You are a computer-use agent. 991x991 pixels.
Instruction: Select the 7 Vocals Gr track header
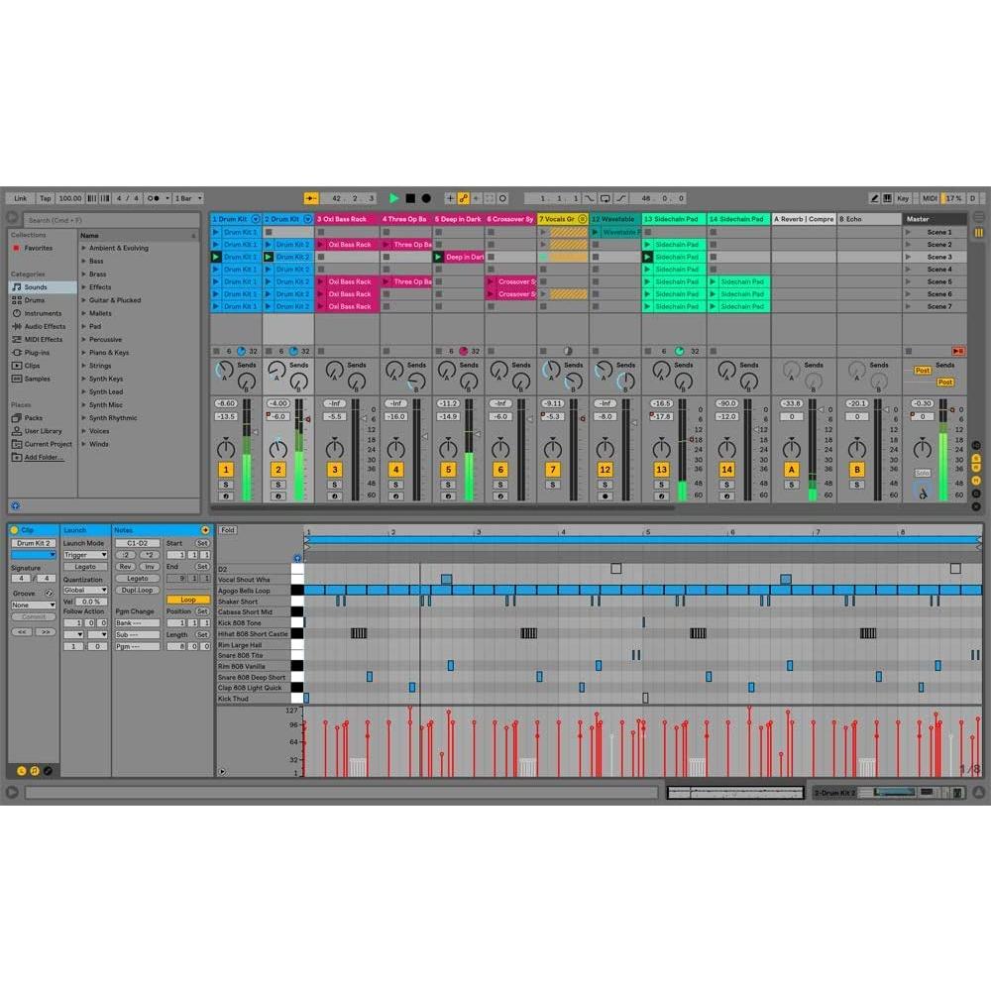coord(555,219)
